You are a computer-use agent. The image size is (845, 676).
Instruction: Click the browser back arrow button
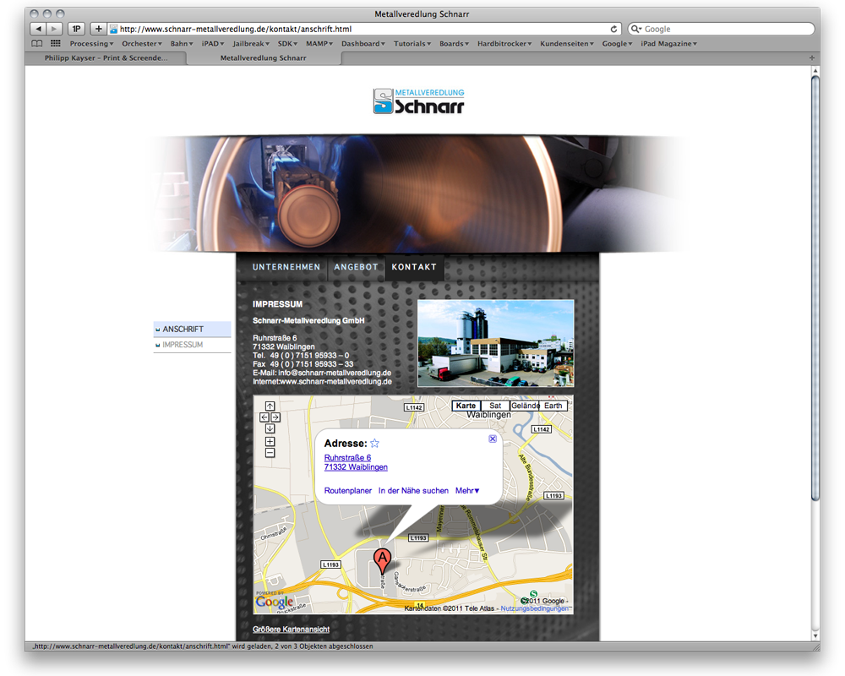click(38, 29)
